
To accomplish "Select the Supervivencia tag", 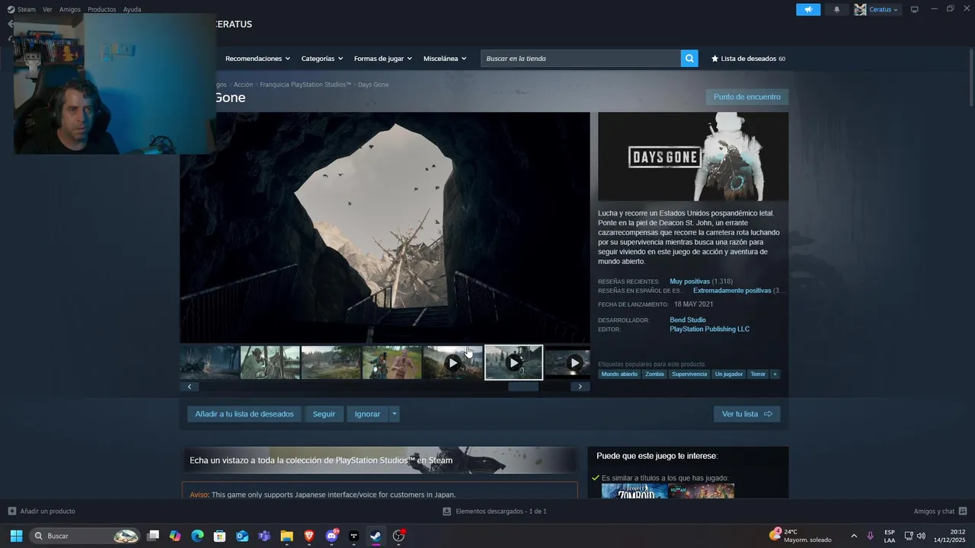I will 689,374.
